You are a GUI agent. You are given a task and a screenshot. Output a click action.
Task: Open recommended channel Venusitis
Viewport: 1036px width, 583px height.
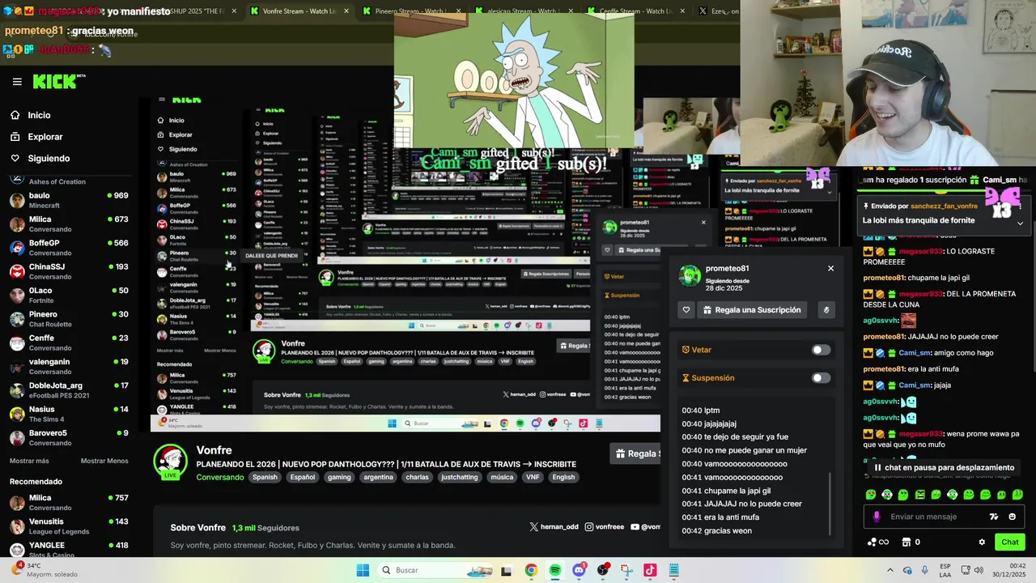69,526
